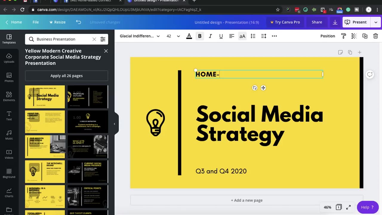Viewport: 382px width, 215px height.
Task: Apply all 26 pages
Action: coord(67,76)
